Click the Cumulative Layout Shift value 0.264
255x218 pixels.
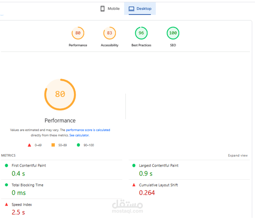tap(147, 193)
